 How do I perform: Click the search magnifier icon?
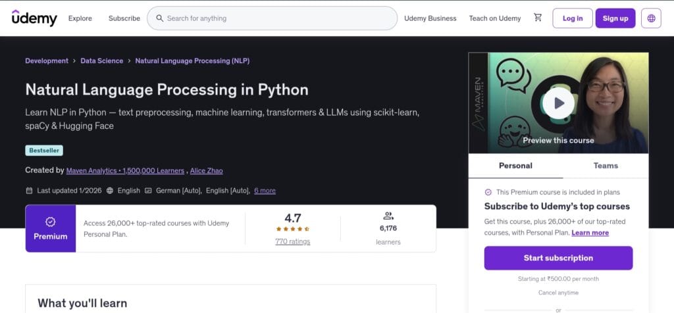click(159, 18)
